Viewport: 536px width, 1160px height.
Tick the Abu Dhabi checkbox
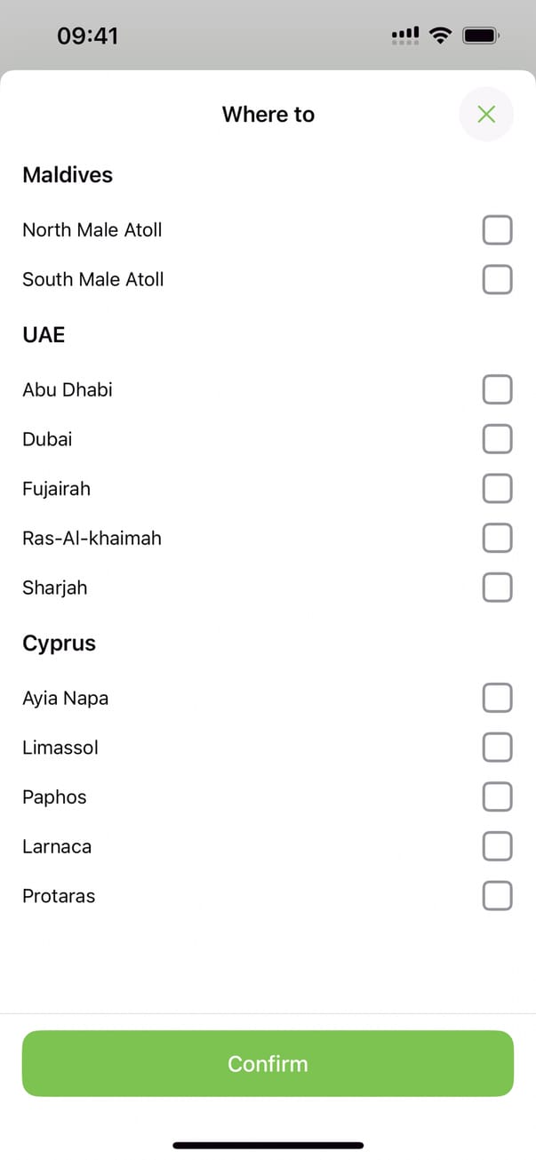pyautogui.click(x=497, y=389)
